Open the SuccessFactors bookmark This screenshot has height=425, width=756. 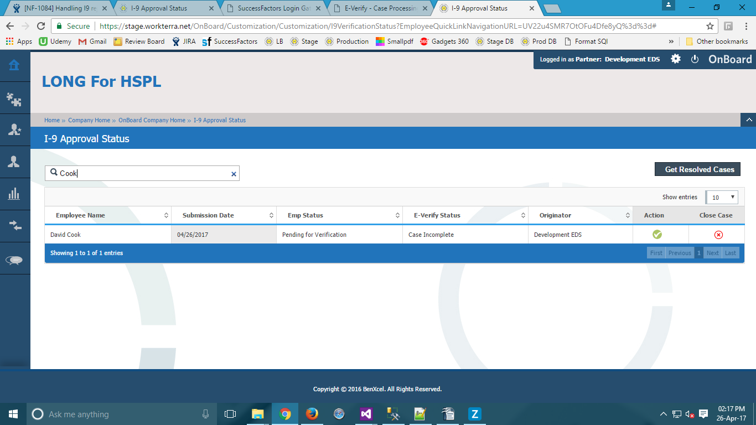[x=230, y=42]
